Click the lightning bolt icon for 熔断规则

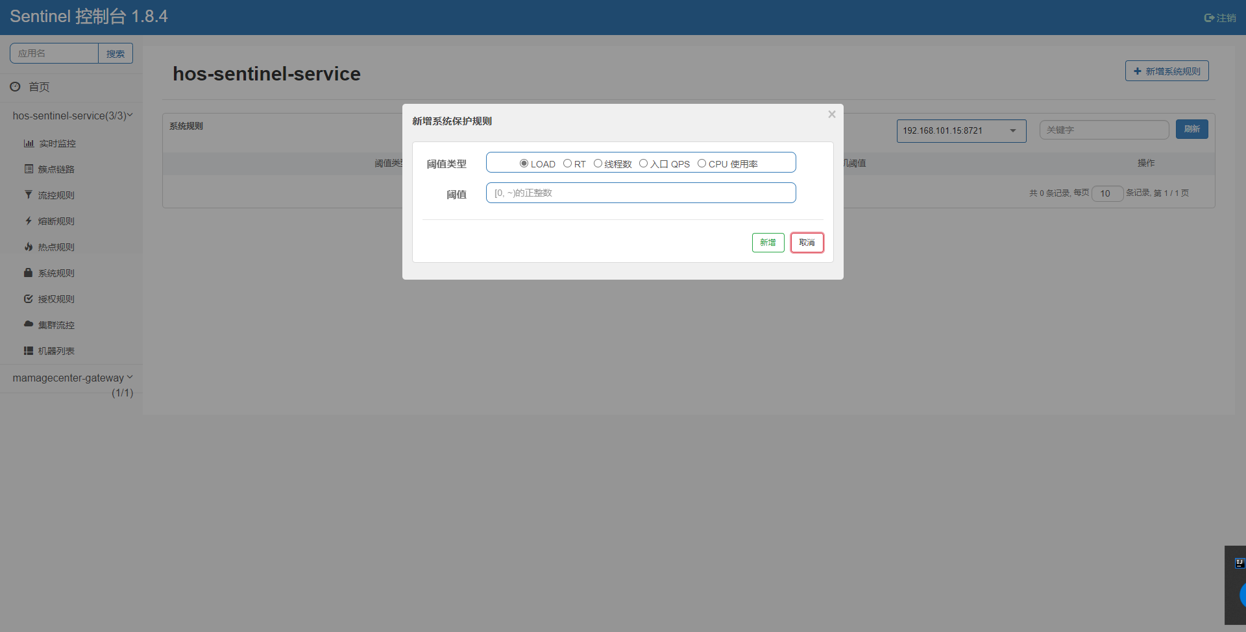[x=29, y=221]
